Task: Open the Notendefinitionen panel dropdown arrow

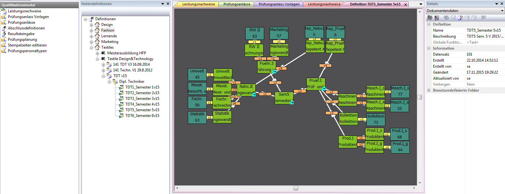Action: (163, 4)
